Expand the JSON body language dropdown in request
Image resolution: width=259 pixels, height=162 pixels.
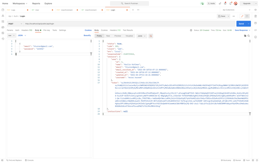pyautogui.click(x=22, y=36)
